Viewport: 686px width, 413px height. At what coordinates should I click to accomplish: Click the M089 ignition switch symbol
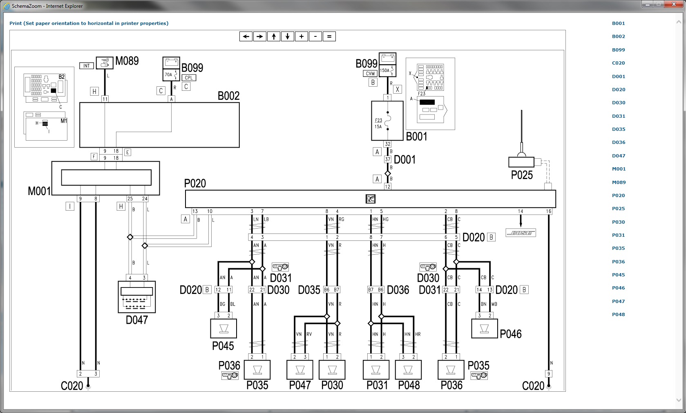click(x=105, y=63)
